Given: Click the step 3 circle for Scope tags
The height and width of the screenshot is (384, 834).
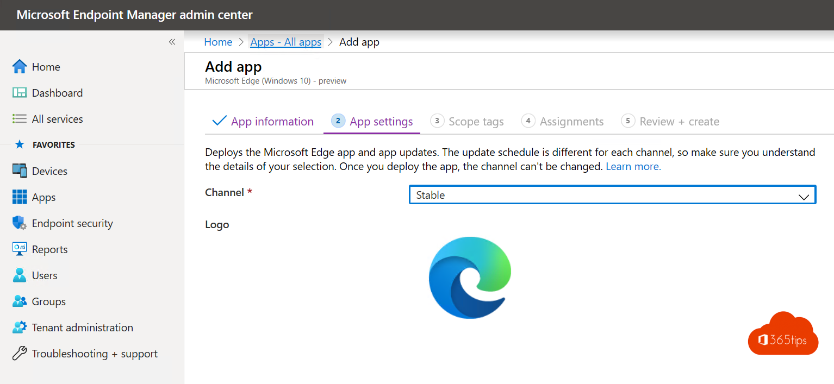Looking at the screenshot, I should pyautogui.click(x=437, y=121).
